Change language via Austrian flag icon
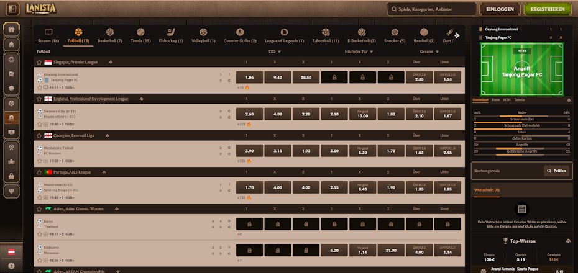This screenshot has width=578, height=273. click(x=11, y=253)
